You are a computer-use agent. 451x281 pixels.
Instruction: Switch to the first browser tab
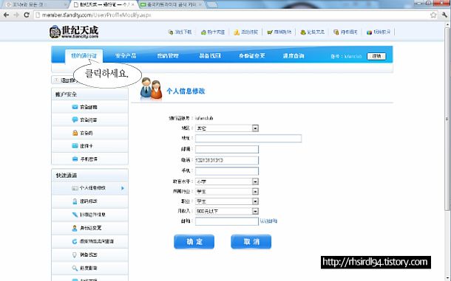(35, 4)
